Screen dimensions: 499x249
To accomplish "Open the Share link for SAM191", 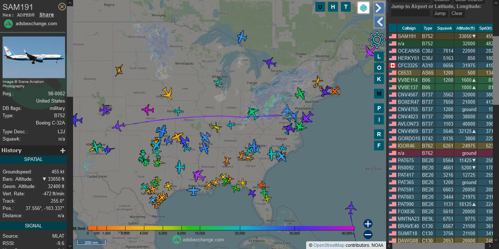I will 46,15.
